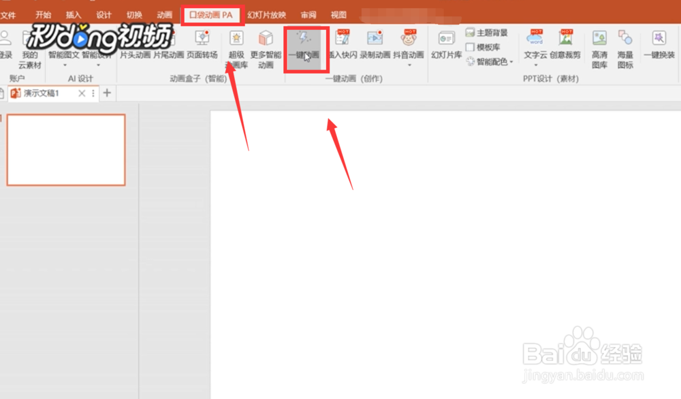Open 更多智能动画 cube icon
The height and width of the screenshot is (399, 681).
266,38
